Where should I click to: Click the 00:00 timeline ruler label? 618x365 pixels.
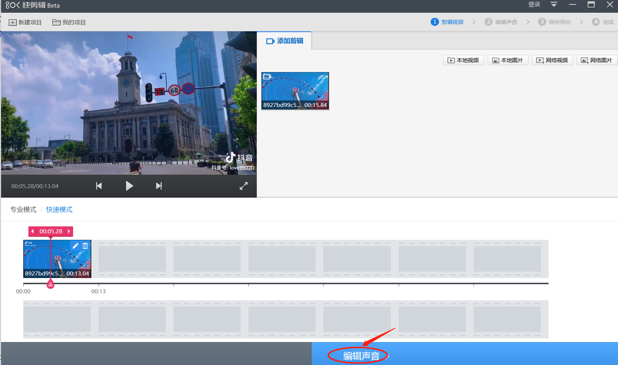(x=23, y=291)
